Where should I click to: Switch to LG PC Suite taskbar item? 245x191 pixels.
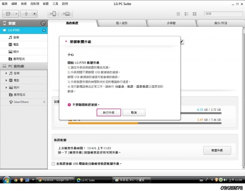[93, 180]
